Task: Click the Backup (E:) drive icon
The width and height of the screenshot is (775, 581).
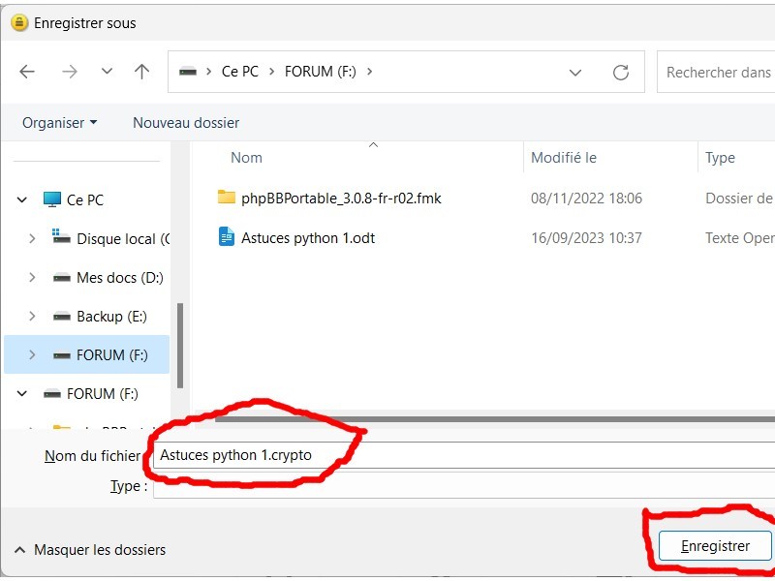Action: click(x=62, y=316)
